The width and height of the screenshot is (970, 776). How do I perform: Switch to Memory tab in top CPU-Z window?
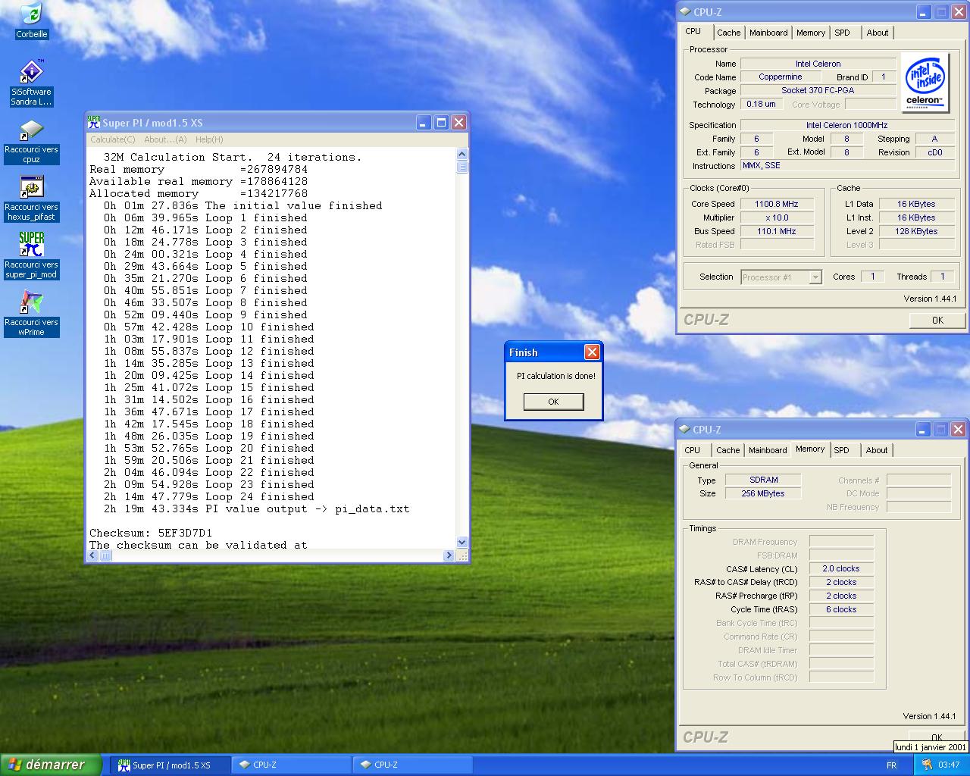[811, 33]
